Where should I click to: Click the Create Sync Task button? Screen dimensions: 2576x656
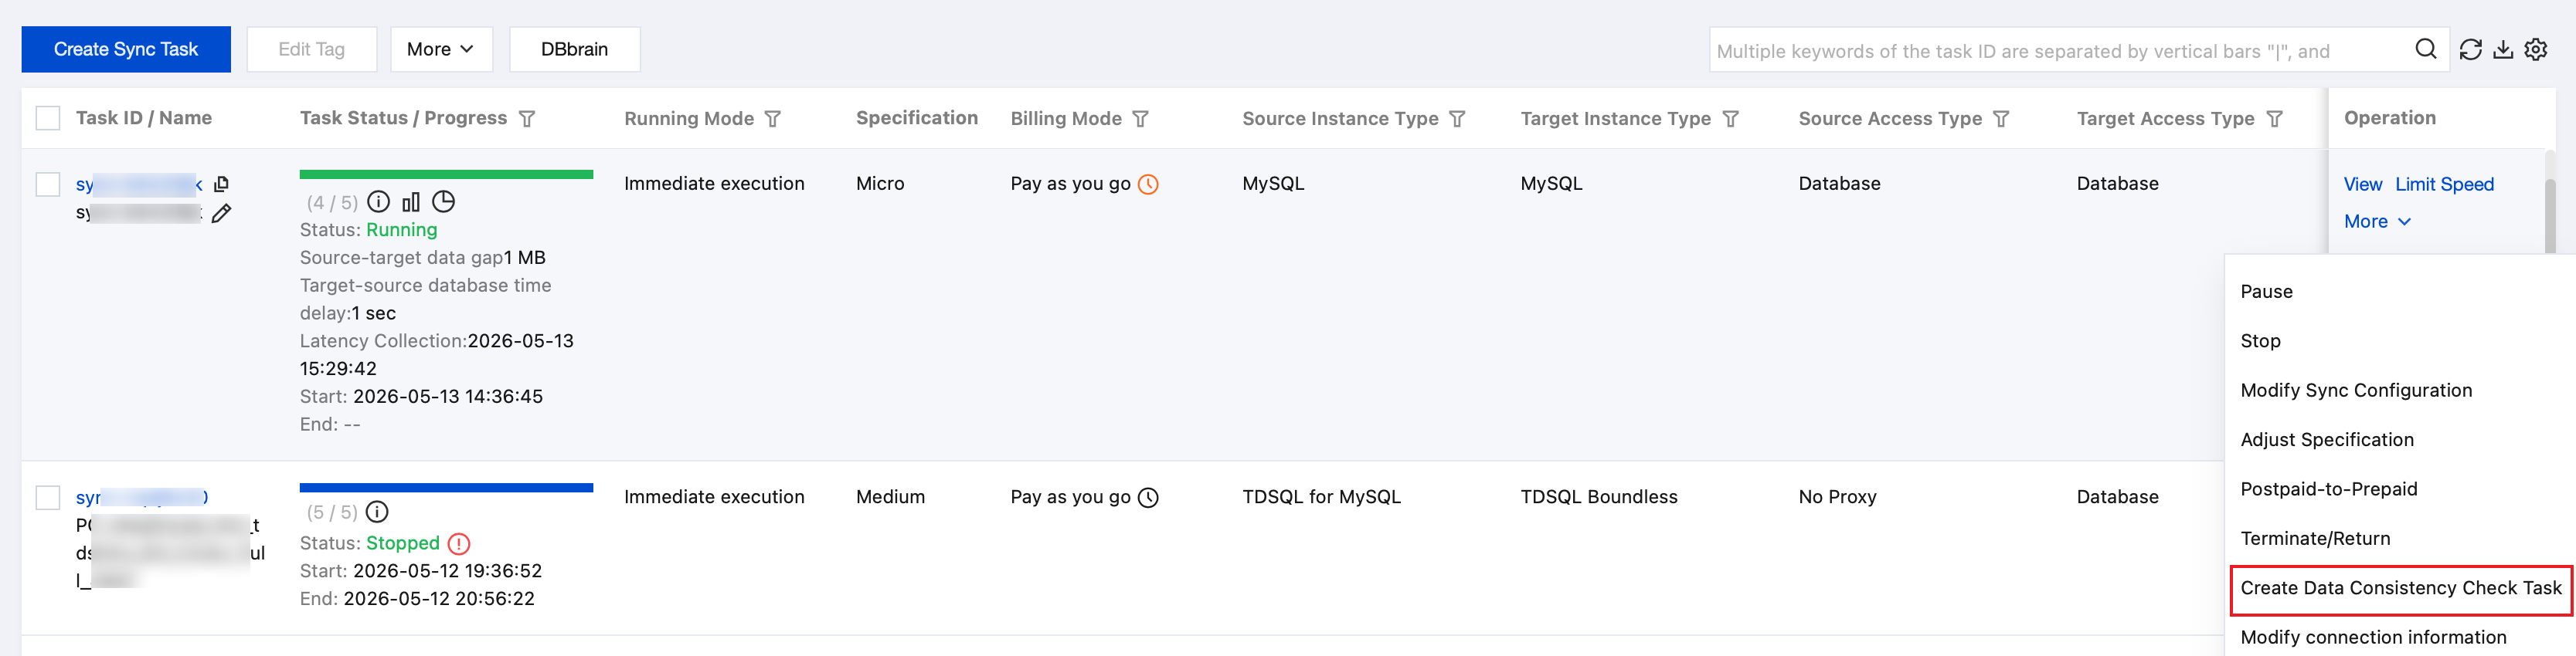pyautogui.click(x=126, y=49)
